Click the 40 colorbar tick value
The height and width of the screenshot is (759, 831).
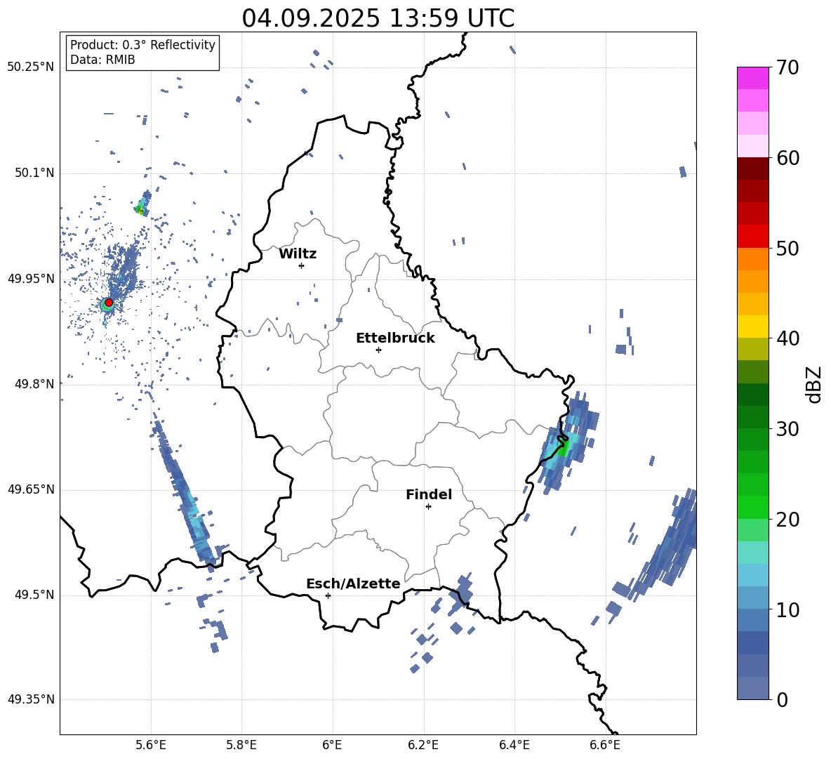click(787, 338)
